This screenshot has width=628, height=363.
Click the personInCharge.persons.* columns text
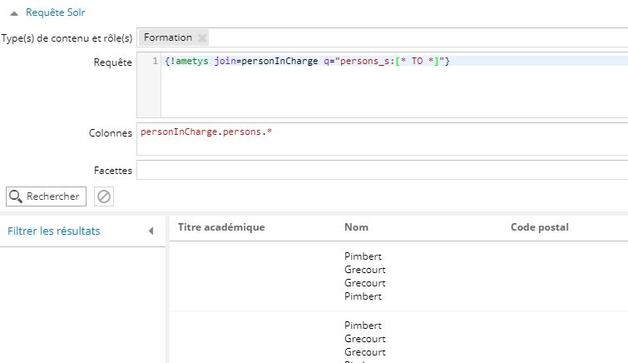click(206, 132)
